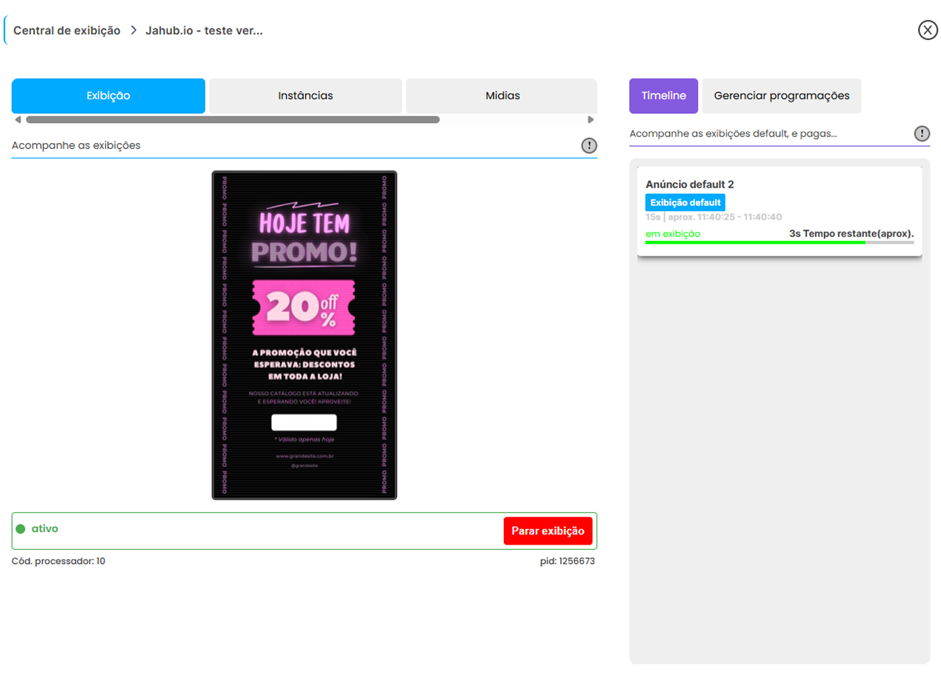Click the info icon beside 'Acompanhe as exibições'
The height and width of the screenshot is (681, 941).
point(588,145)
